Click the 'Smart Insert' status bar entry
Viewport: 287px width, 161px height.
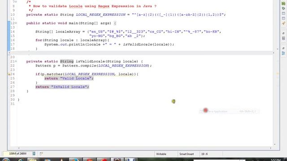pos(187,154)
